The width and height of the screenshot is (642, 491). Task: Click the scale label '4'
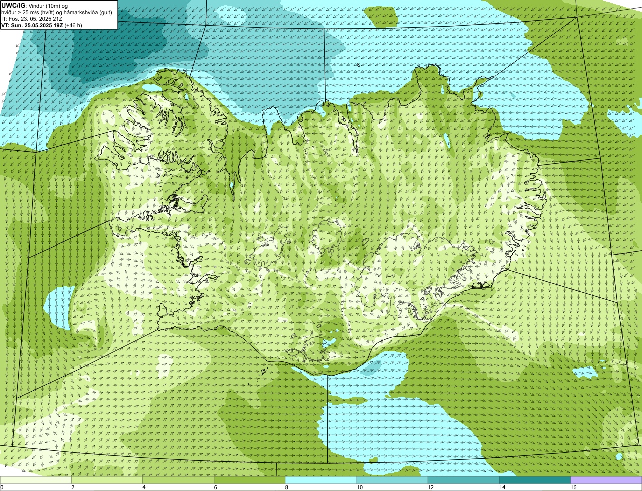[144, 487]
